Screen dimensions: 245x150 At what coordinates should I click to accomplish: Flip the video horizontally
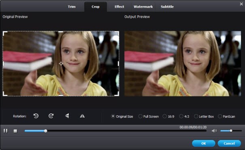(82, 116)
